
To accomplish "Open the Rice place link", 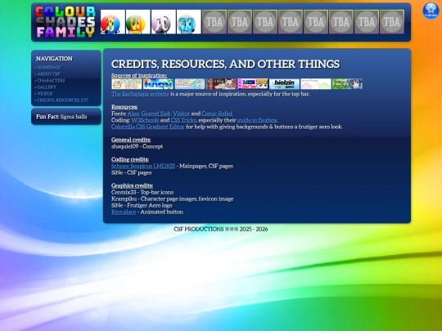I will tap(124, 212).
